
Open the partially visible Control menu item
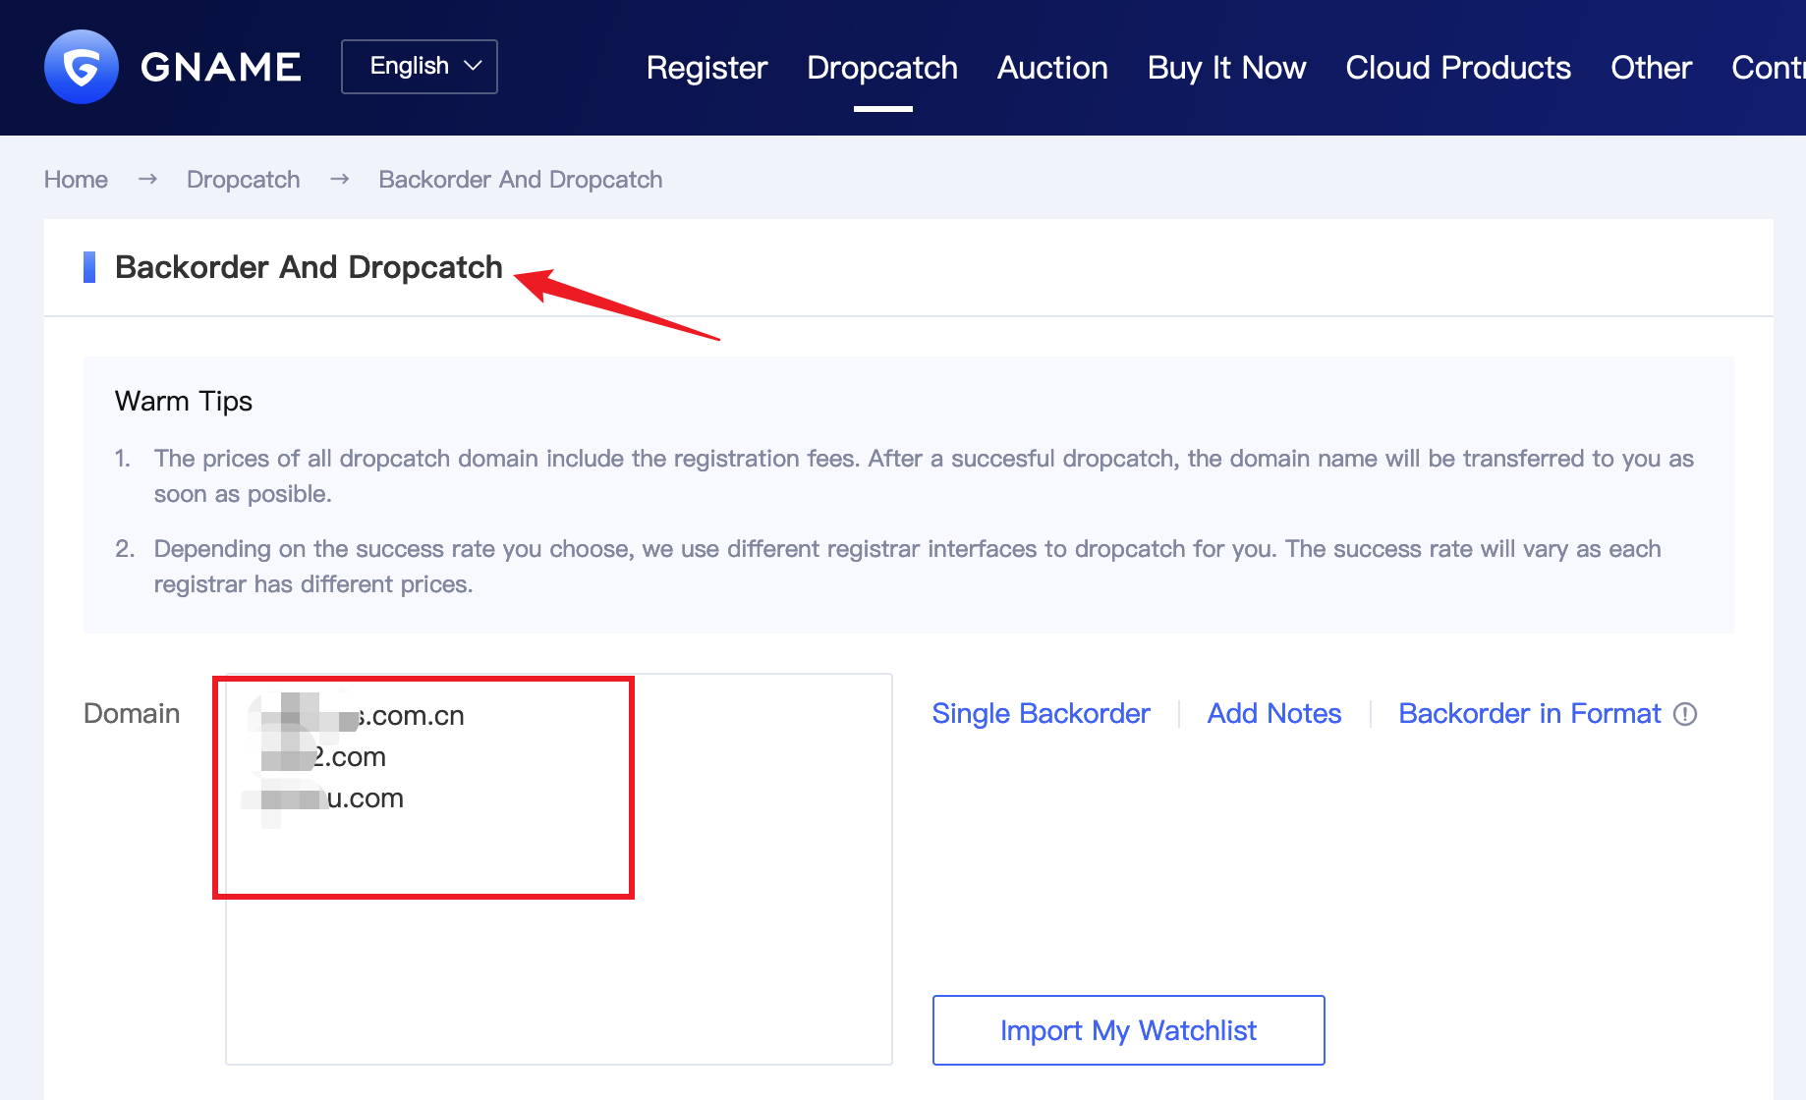[1768, 68]
